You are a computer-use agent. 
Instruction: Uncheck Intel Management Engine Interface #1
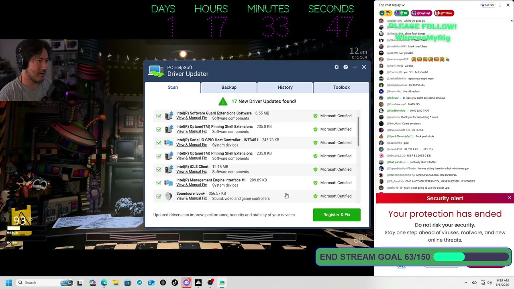click(x=159, y=183)
